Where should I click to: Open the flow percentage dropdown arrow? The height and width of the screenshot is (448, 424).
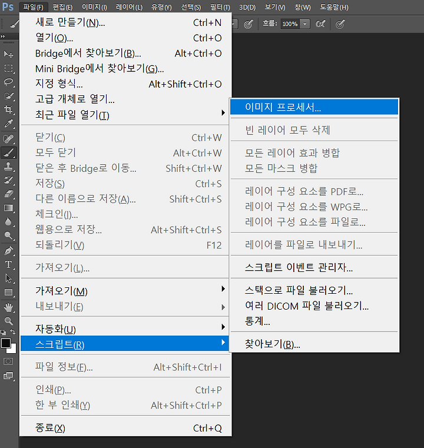coord(305,24)
